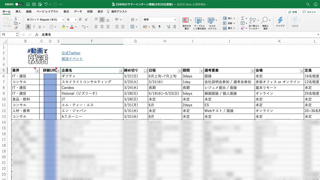Image resolution: width=320 pixels, height=180 pixels.
Task: Click the increase font size icon
Action: click(x=81, y=20)
